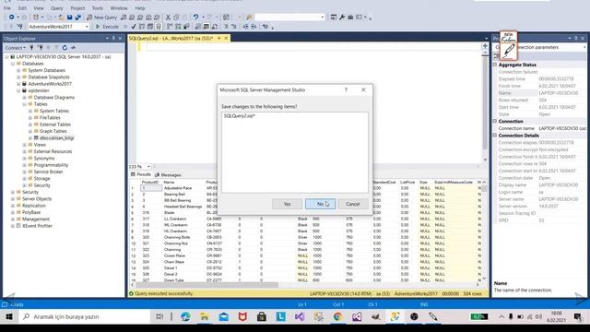
Task: Select the Graph Tables folder
Action: (x=53, y=131)
